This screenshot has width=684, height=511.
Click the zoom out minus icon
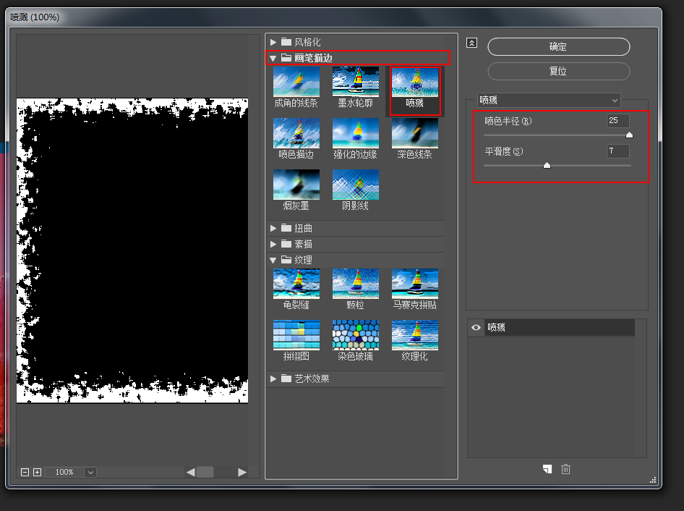point(25,472)
